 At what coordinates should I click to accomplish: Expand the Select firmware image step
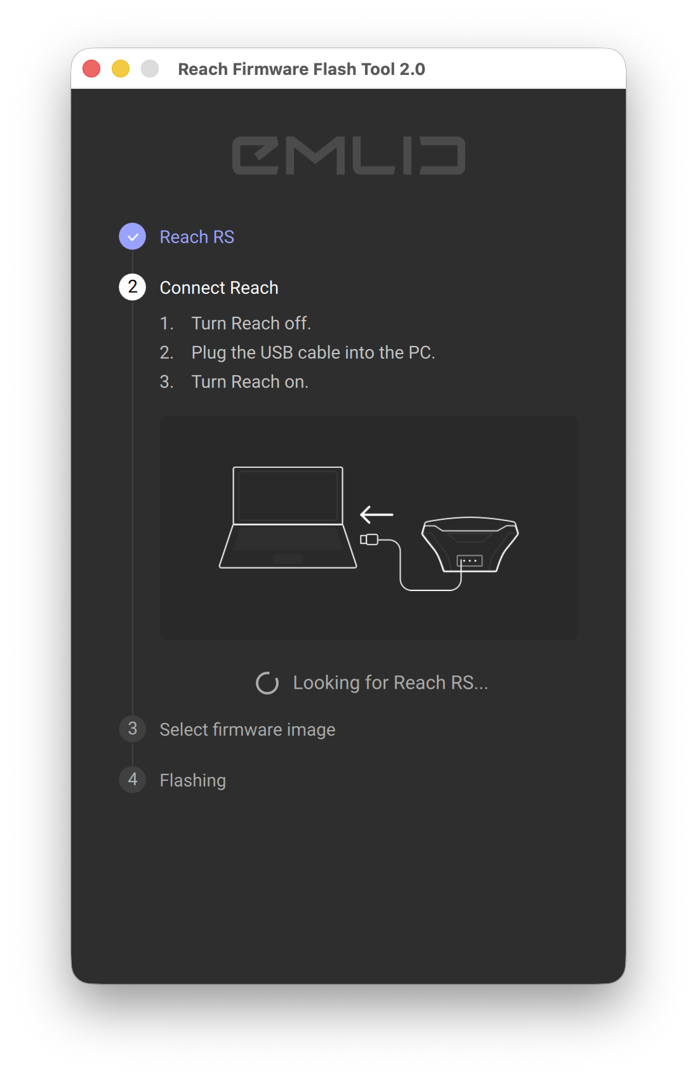(248, 729)
